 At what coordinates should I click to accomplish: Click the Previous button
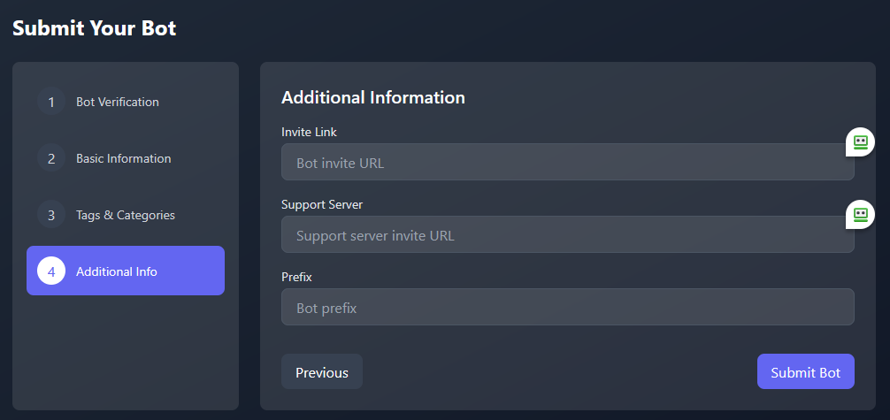(x=322, y=371)
